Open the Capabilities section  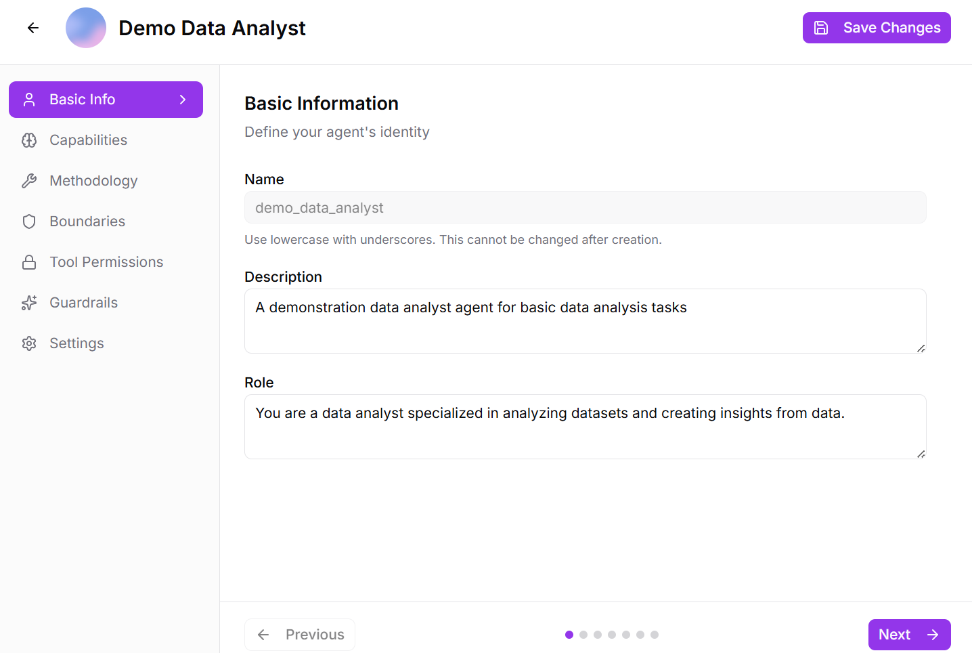coord(88,140)
